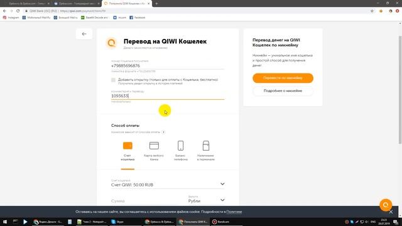Open the Большой Mail.ru bookmark
Screen dimensions: 402x226
click(65, 18)
